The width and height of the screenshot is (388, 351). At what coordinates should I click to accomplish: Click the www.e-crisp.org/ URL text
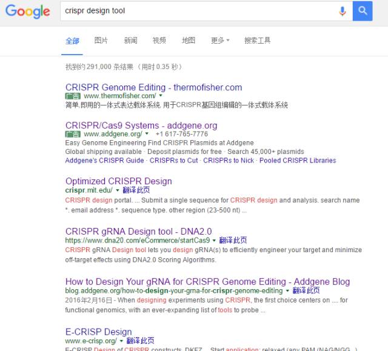click(91, 341)
